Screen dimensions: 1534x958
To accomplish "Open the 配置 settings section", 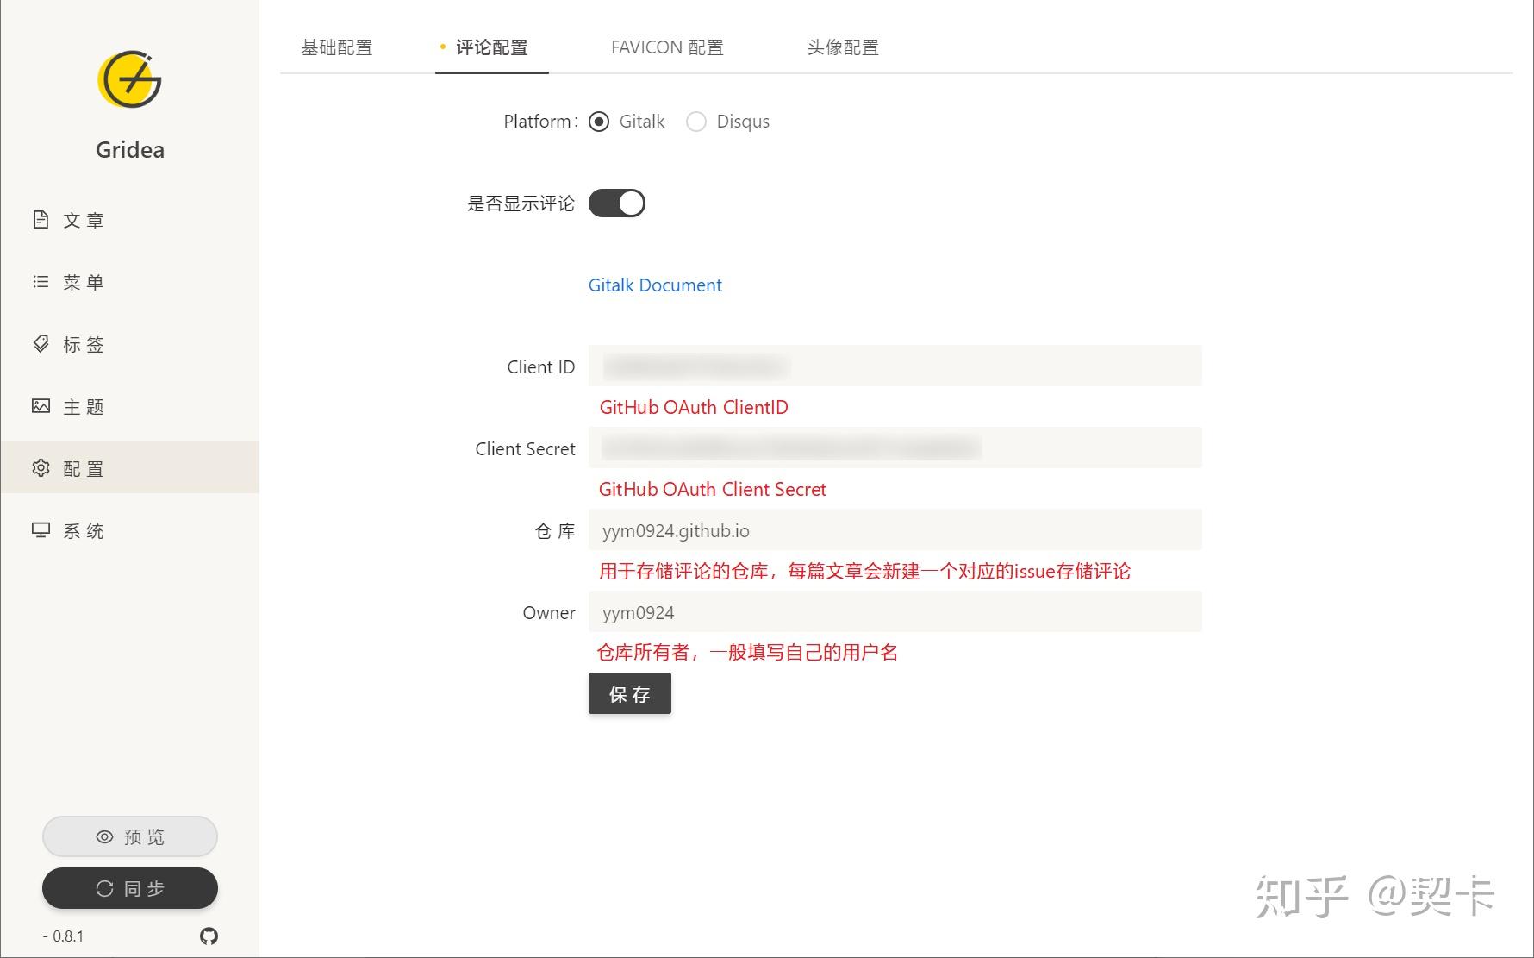I will (129, 468).
